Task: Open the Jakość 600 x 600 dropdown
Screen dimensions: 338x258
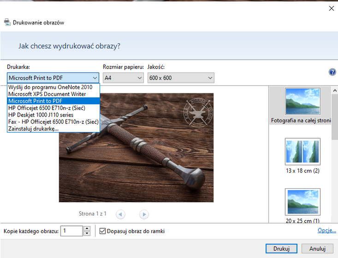Action: click(181, 78)
